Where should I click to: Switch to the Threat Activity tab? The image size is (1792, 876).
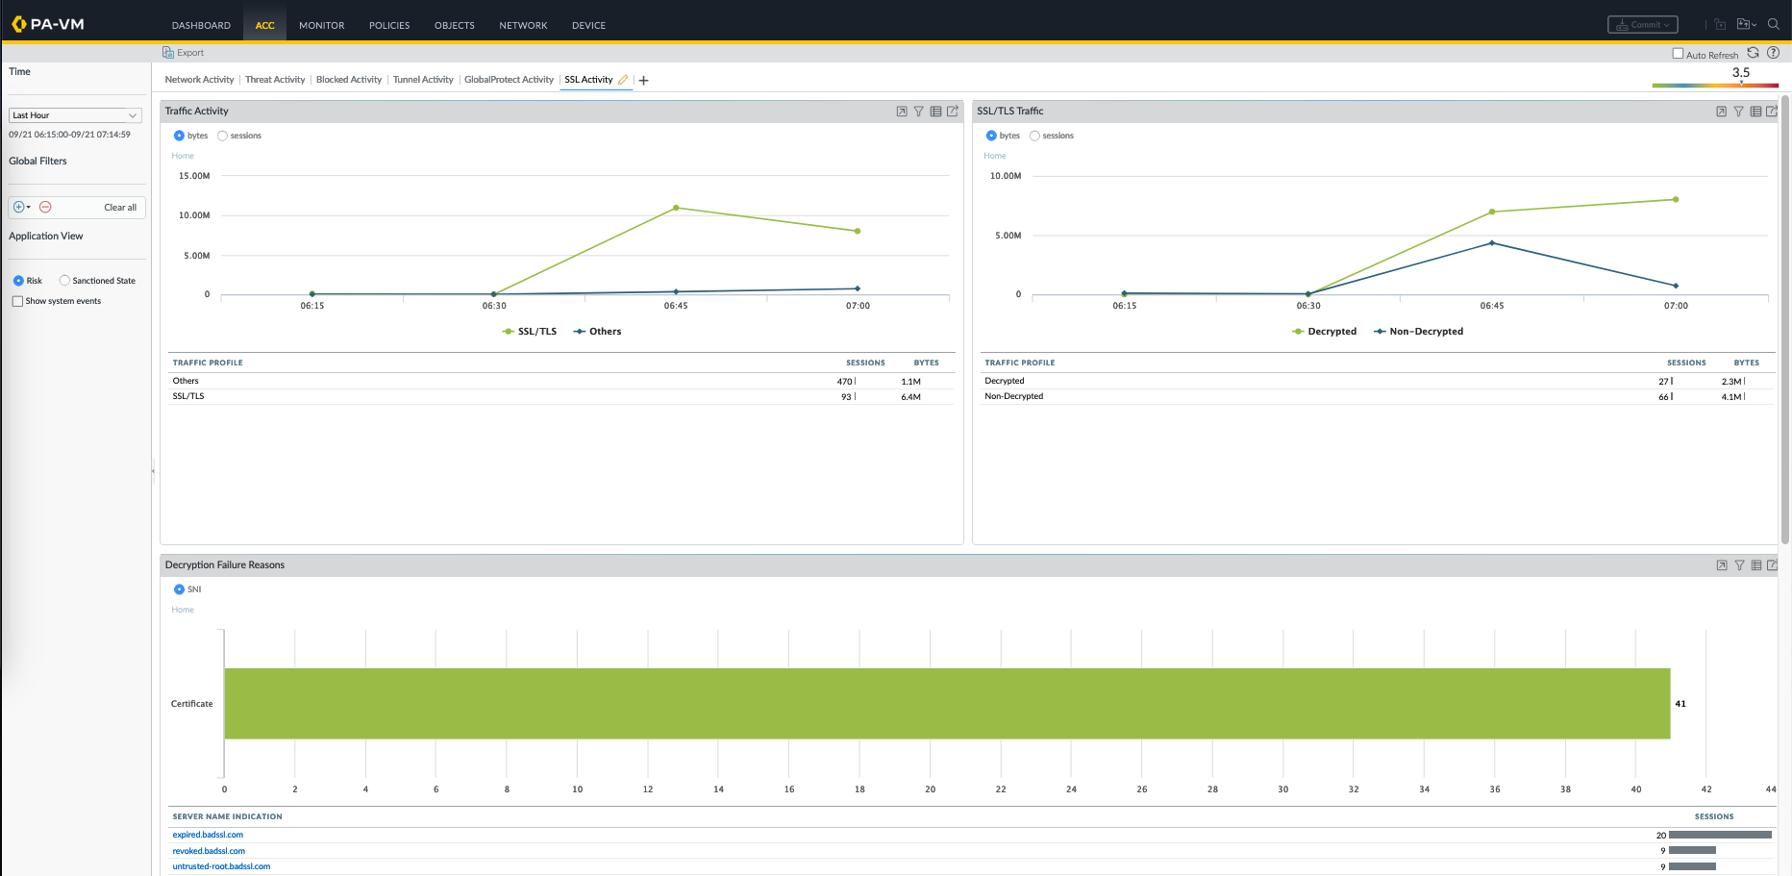click(x=275, y=80)
